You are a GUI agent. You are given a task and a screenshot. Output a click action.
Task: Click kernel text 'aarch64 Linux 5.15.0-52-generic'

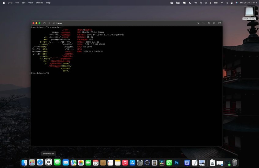point(105,35)
